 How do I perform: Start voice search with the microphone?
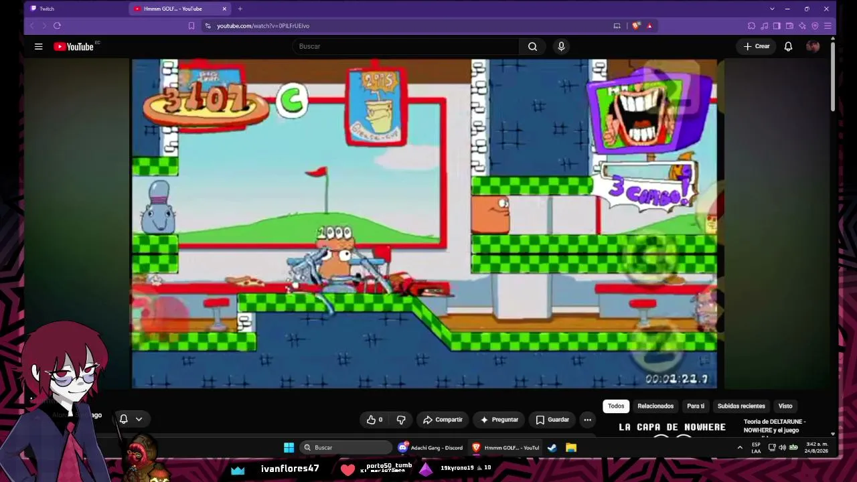561,46
